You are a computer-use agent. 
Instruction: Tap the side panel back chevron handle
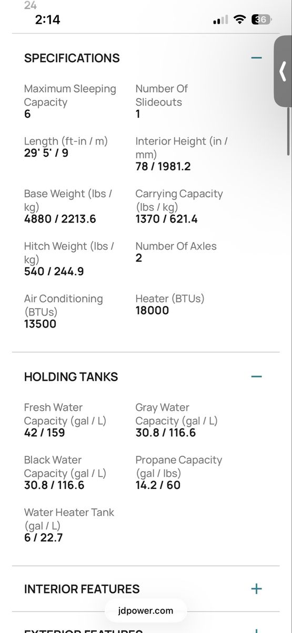283,72
